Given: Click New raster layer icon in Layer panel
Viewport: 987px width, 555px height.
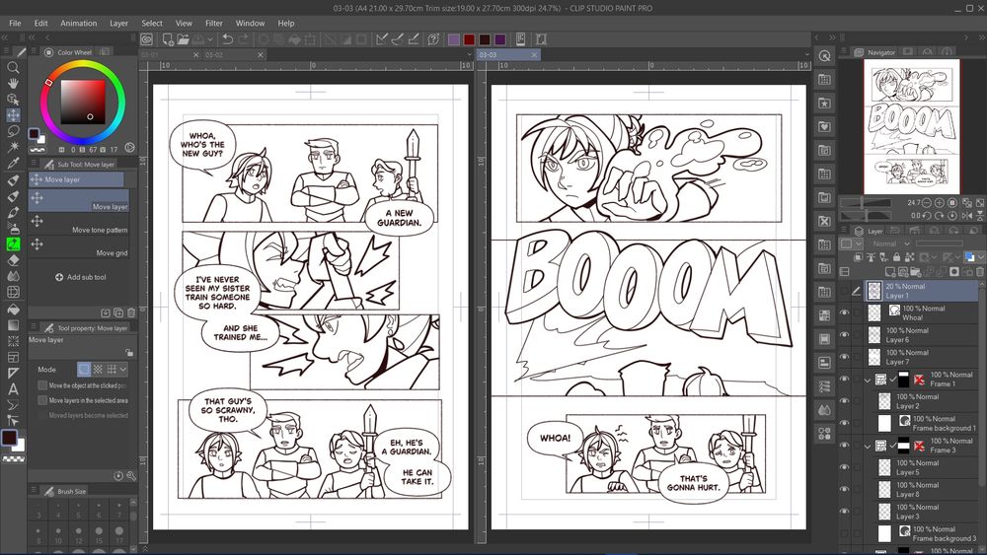Looking at the screenshot, I should pyautogui.click(x=890, y=271).
